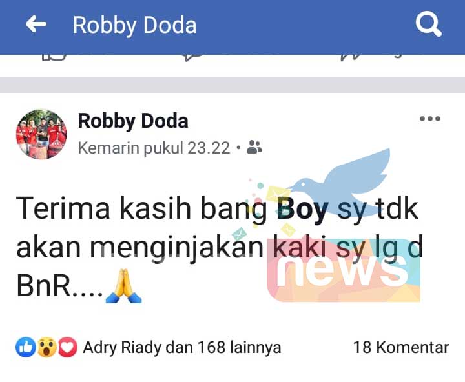This screenshot has height=382, width=465.
Task: Tap the Robby Doda title in the blue header
Action: [x=134, y=25]
